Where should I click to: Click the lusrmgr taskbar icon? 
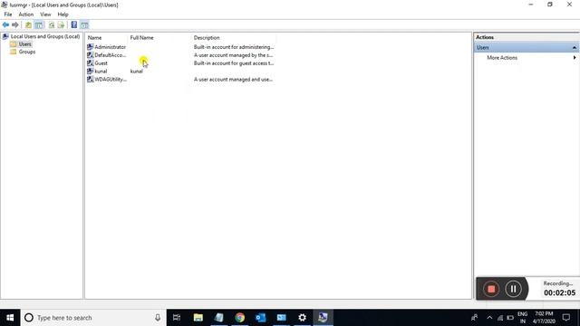[323, 318]
